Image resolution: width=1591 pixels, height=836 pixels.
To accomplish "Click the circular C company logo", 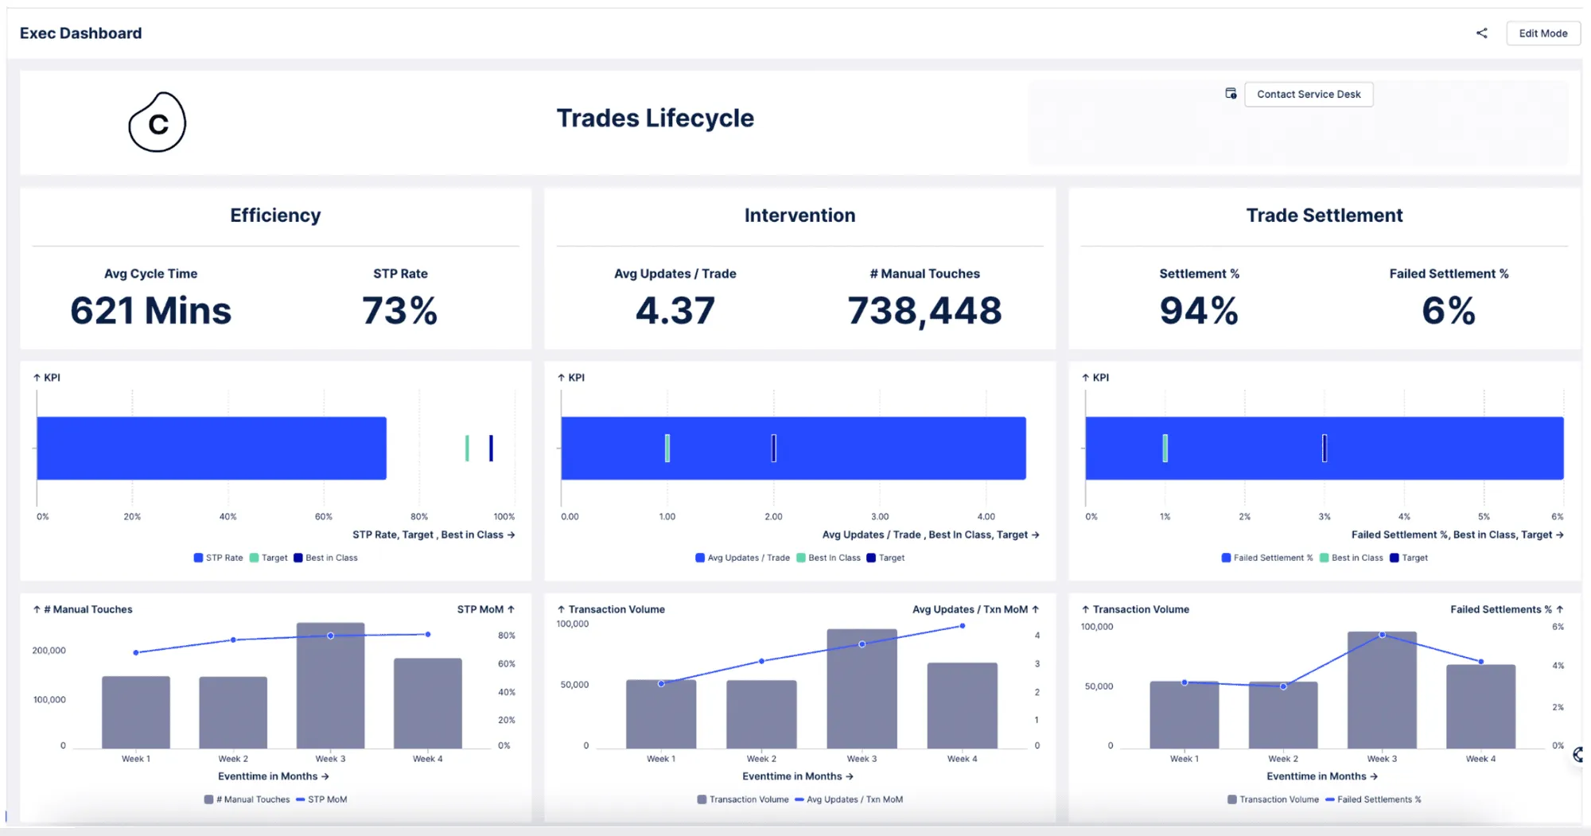I will click(x=158, y=122).
